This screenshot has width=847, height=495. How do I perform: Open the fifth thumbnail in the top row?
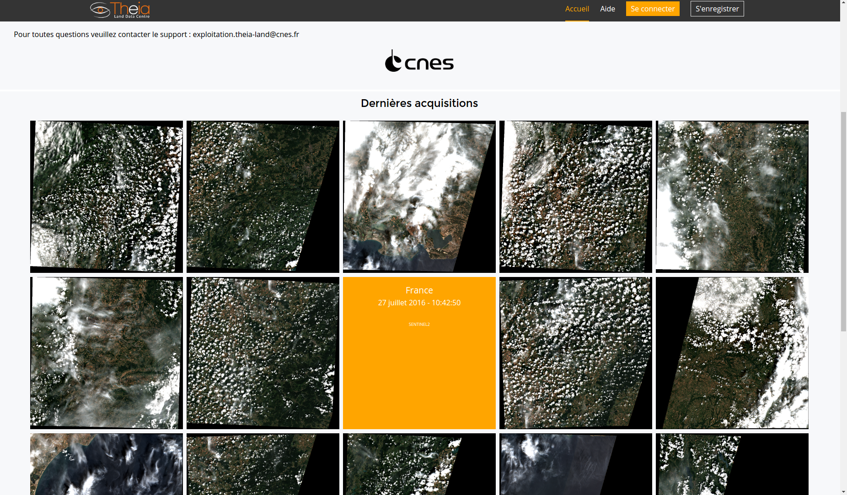point(732,197)
